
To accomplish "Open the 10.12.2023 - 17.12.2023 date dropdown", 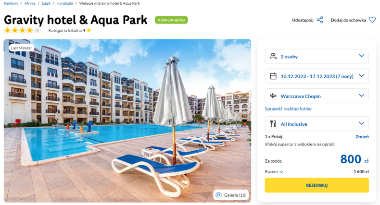I will coord(317,76).
